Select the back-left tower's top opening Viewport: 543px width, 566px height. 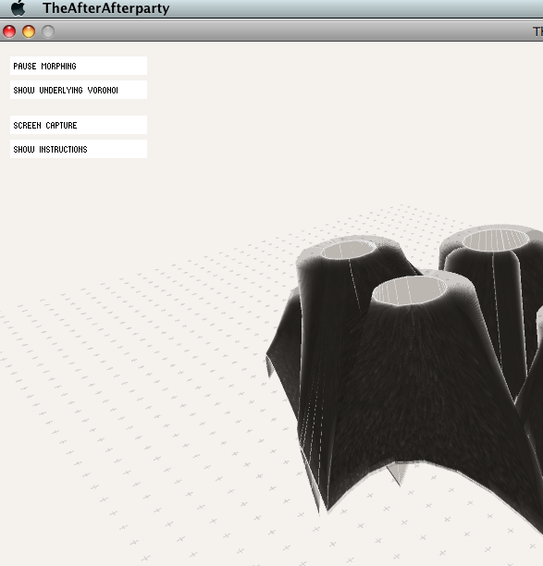coord(348,250)
